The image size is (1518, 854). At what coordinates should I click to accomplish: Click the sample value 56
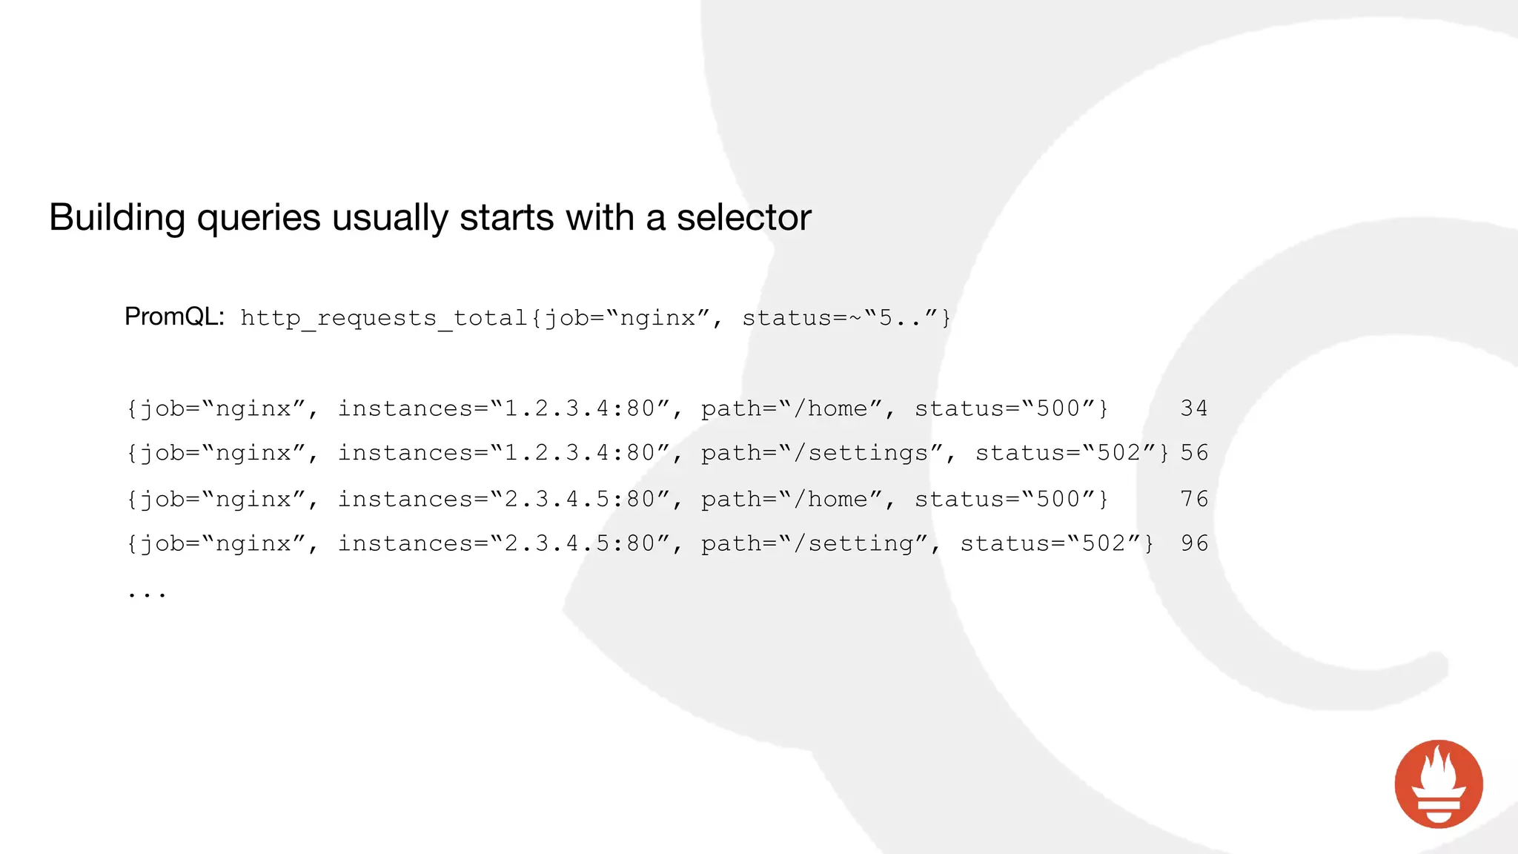[1194, 453]
